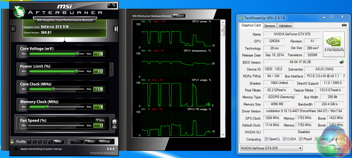Click the GPU Clock 1284 MHz field
The image size is (352, 158).
(x=273, y=118)
